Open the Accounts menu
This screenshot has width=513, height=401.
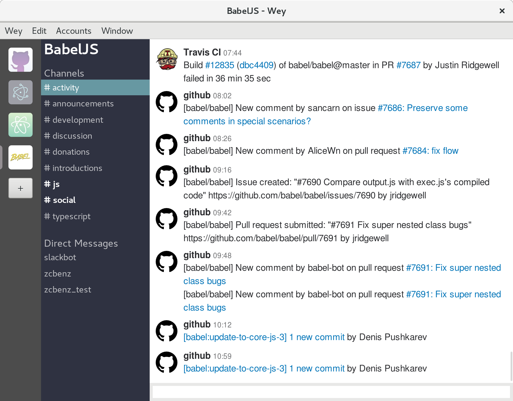pos(74,31)
